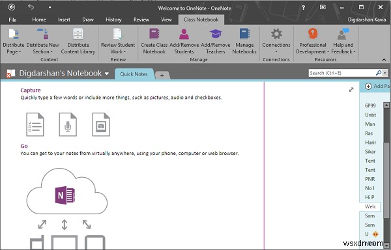The image size is (391, 250).
Task: Open Ribbon Display Options
Action: [x=323, y=7]
